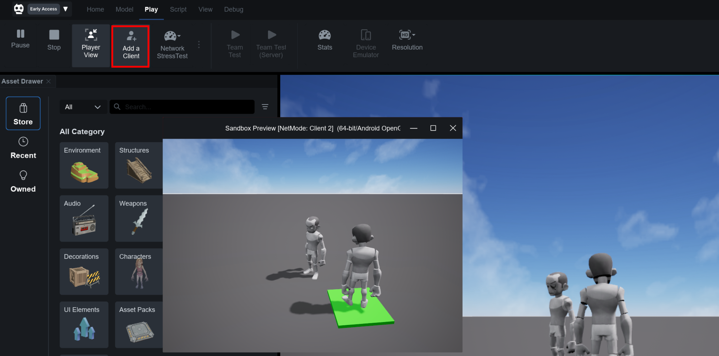The width and height of the screenshot is (719, 356).
Task: Expand the All category filter combo box
Action: (x=83, y=107)
